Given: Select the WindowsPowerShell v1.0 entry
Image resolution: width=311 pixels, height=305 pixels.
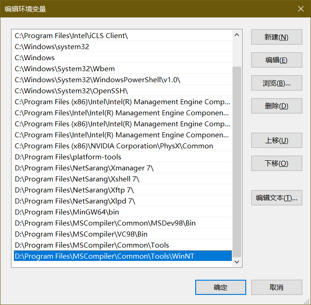Looking at the screenshot, I should (x=97, y=80).
